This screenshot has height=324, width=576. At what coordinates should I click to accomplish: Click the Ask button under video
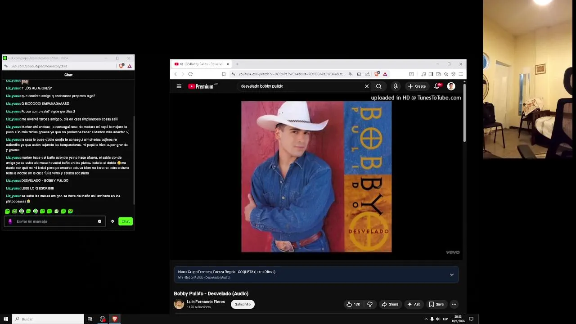point(414,304)
